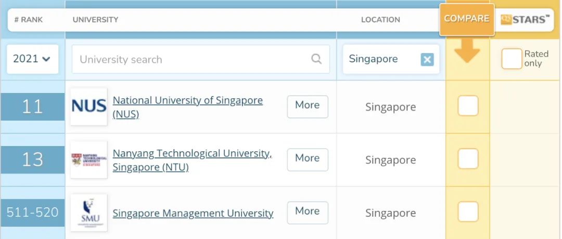Click the LOCATION column header
The height and width of the screenshot is (239, 562).
(380, 20)
